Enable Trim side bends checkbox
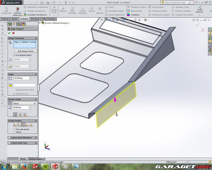Viewport: 212px width, 170px height. (14, 129)
